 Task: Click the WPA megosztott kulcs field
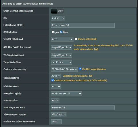(83, 108)
